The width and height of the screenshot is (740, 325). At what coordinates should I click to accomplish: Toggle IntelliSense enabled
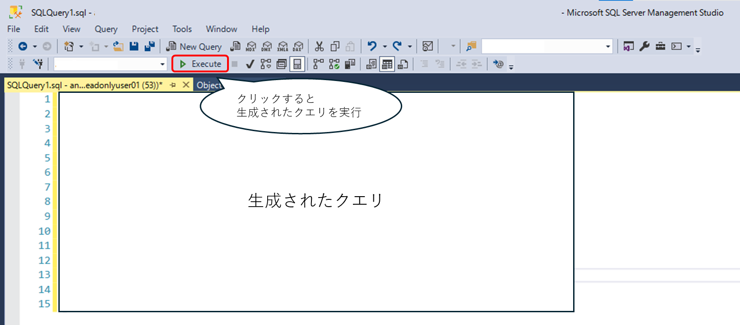297,64
